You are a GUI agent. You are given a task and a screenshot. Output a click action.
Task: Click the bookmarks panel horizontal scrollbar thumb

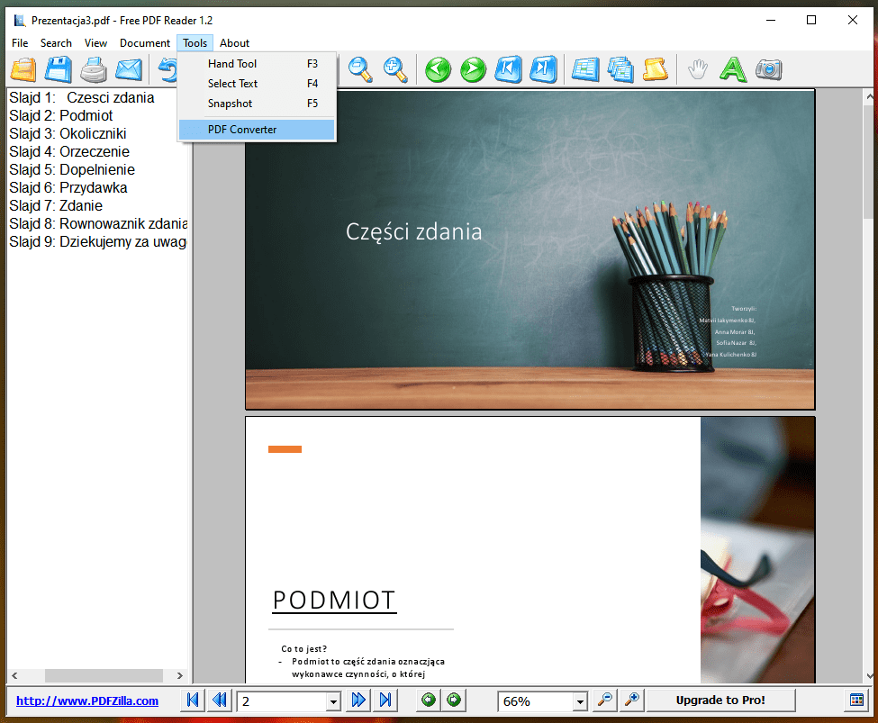(x=104, y=675)
